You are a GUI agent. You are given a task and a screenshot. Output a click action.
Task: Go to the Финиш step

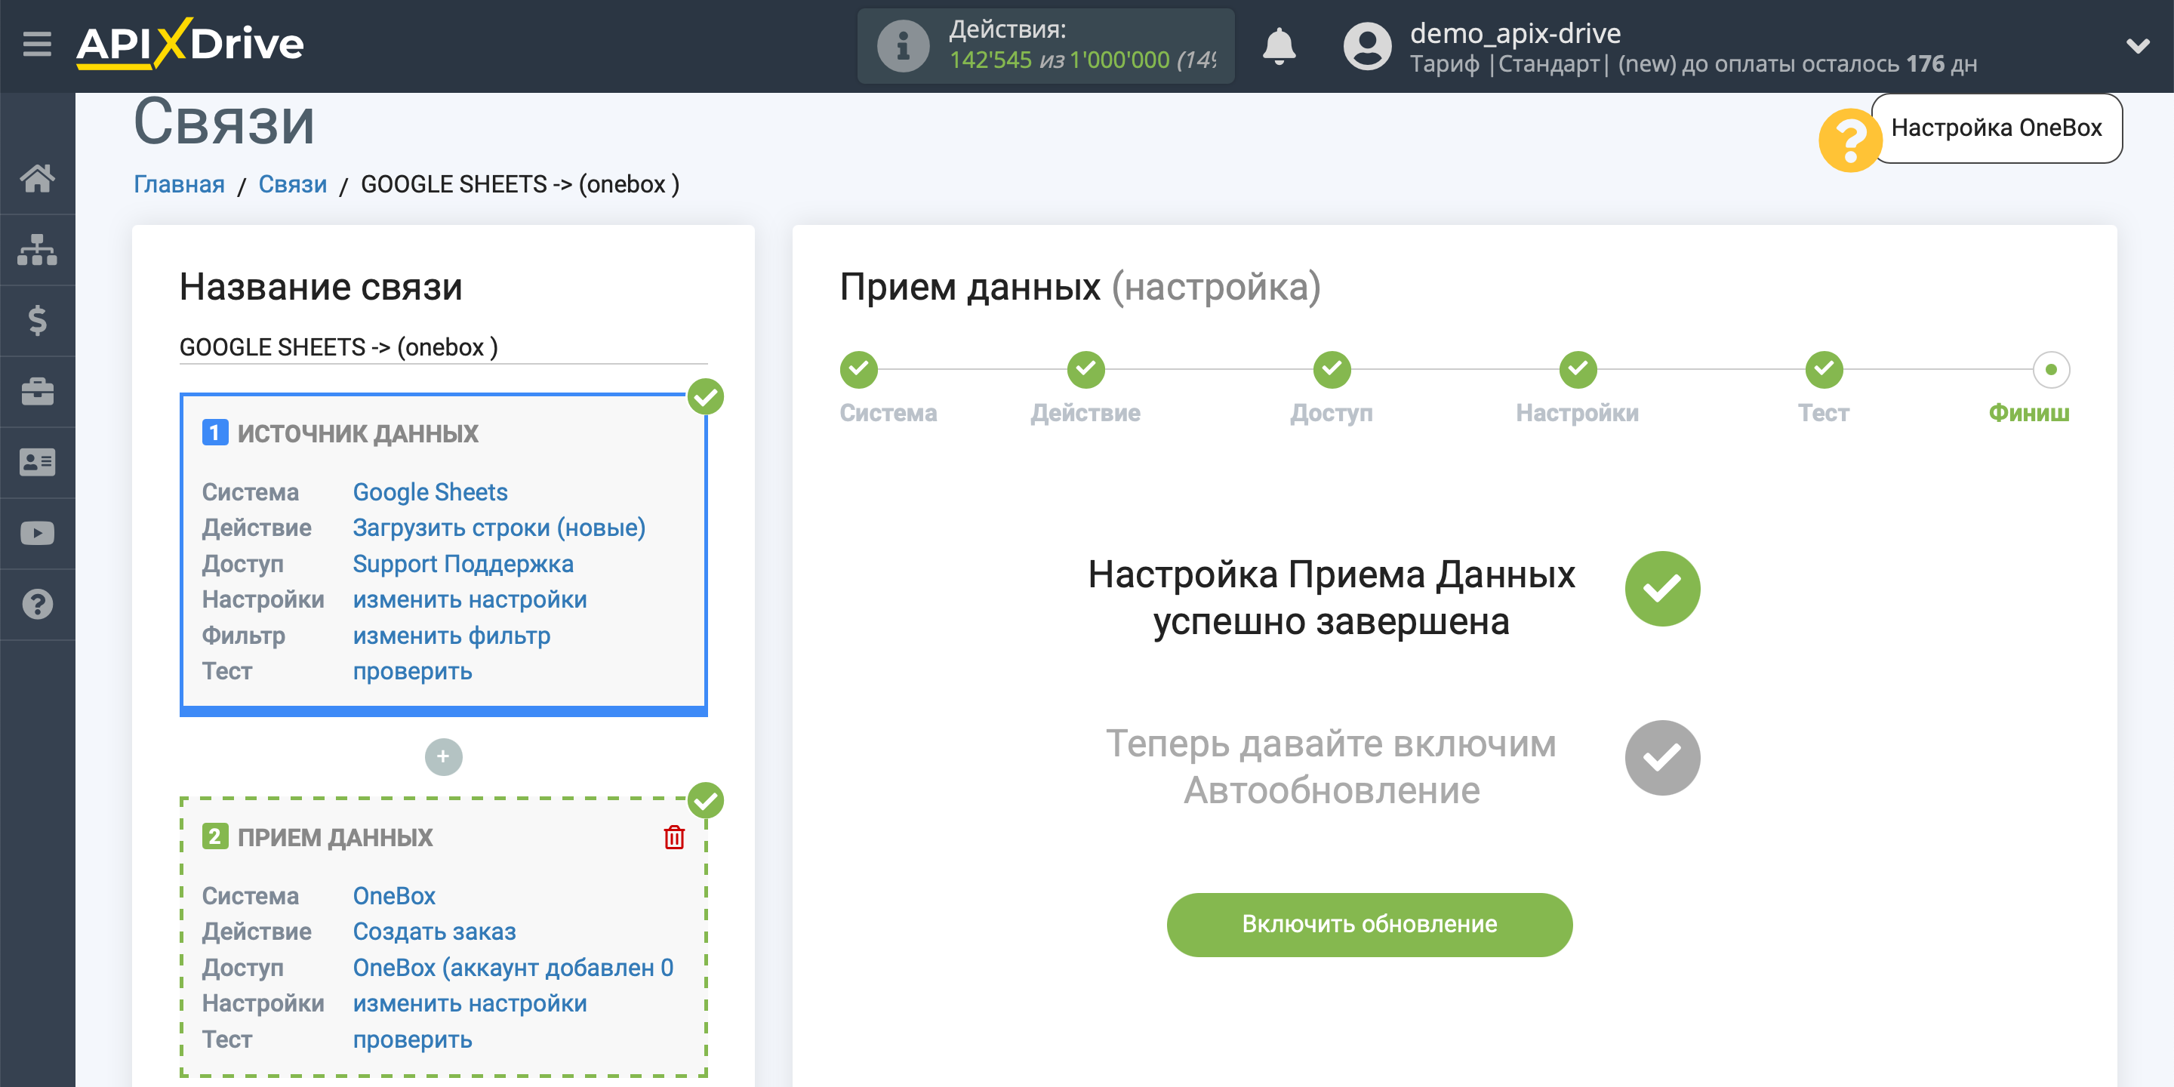click(x=2028, y=413)
